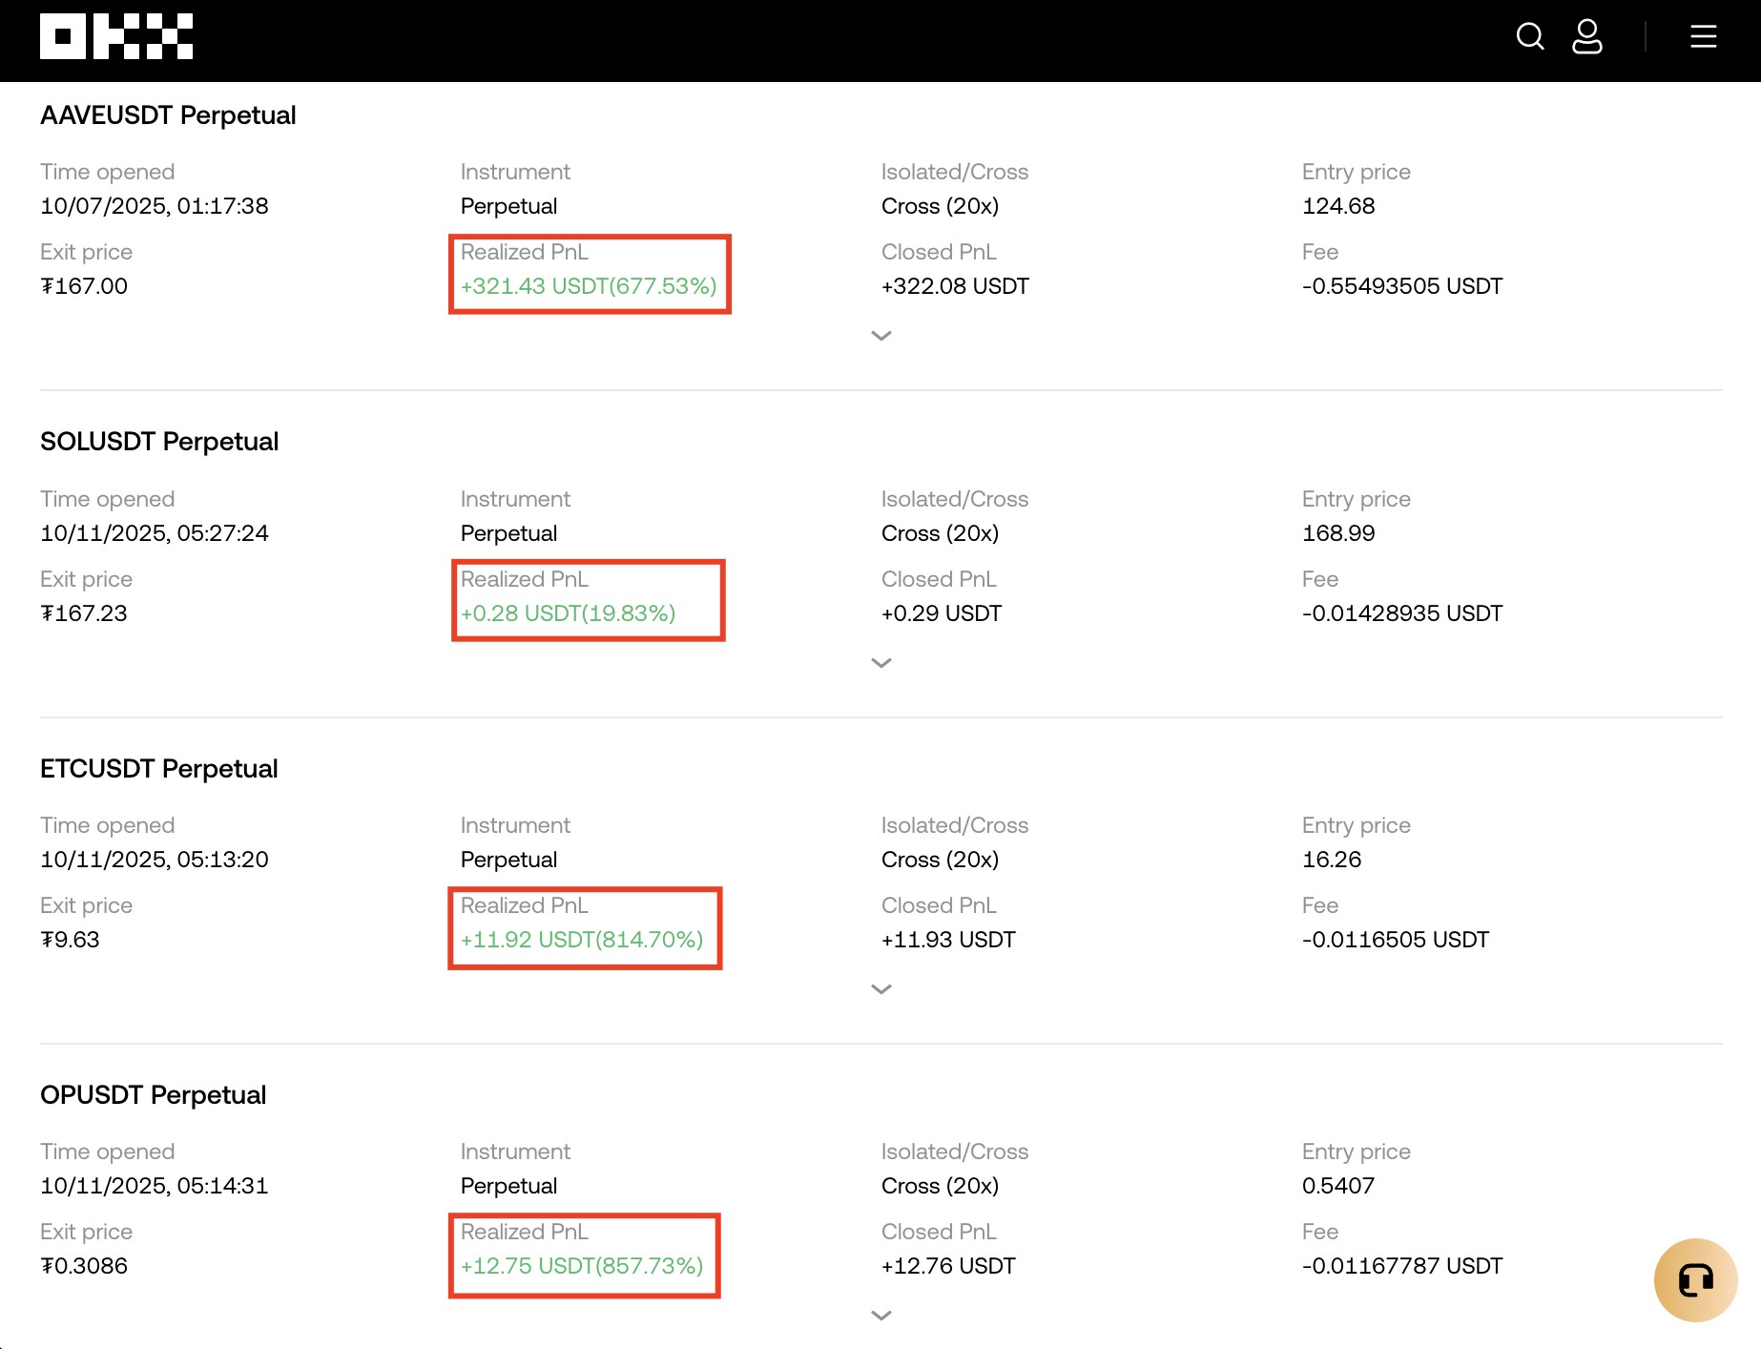1761x1349 pixels.
Task: Expand OPUSDT position details chevron
Action: tap(880, 1316)
